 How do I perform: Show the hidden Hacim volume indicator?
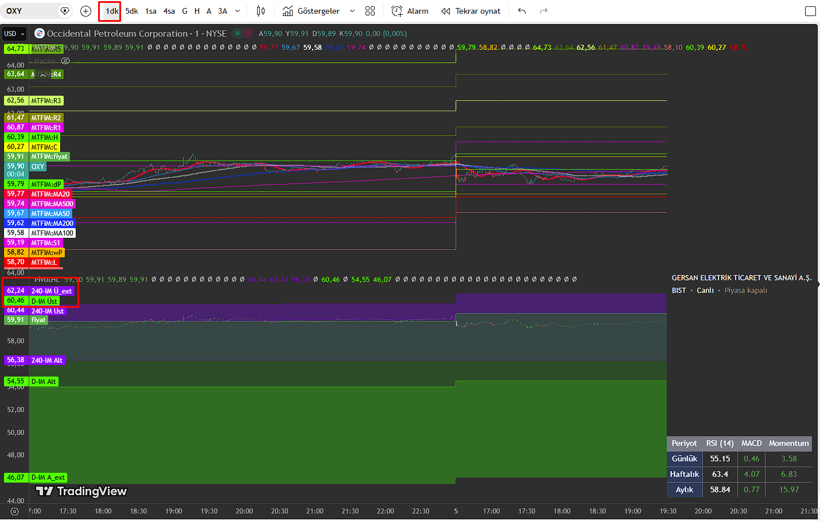(x=65, y=61)
